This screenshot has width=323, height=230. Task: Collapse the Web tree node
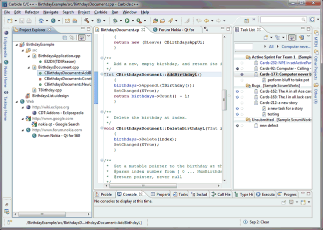coord(16,101)
